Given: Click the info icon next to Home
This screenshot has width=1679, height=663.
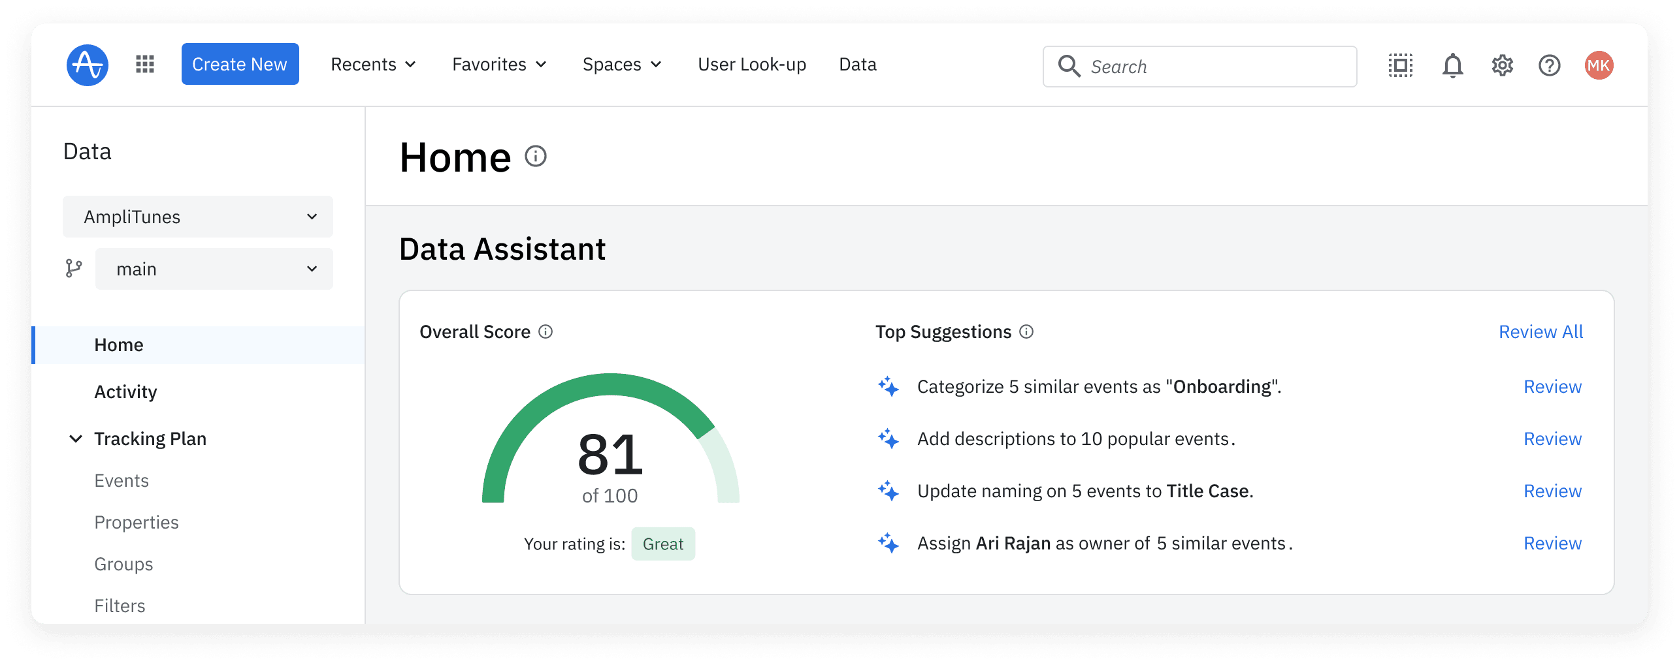Looking at the screenshot, I should 536,157.
